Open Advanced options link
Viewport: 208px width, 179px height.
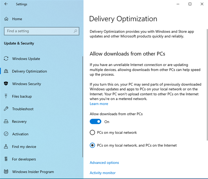tap(104, 163)
